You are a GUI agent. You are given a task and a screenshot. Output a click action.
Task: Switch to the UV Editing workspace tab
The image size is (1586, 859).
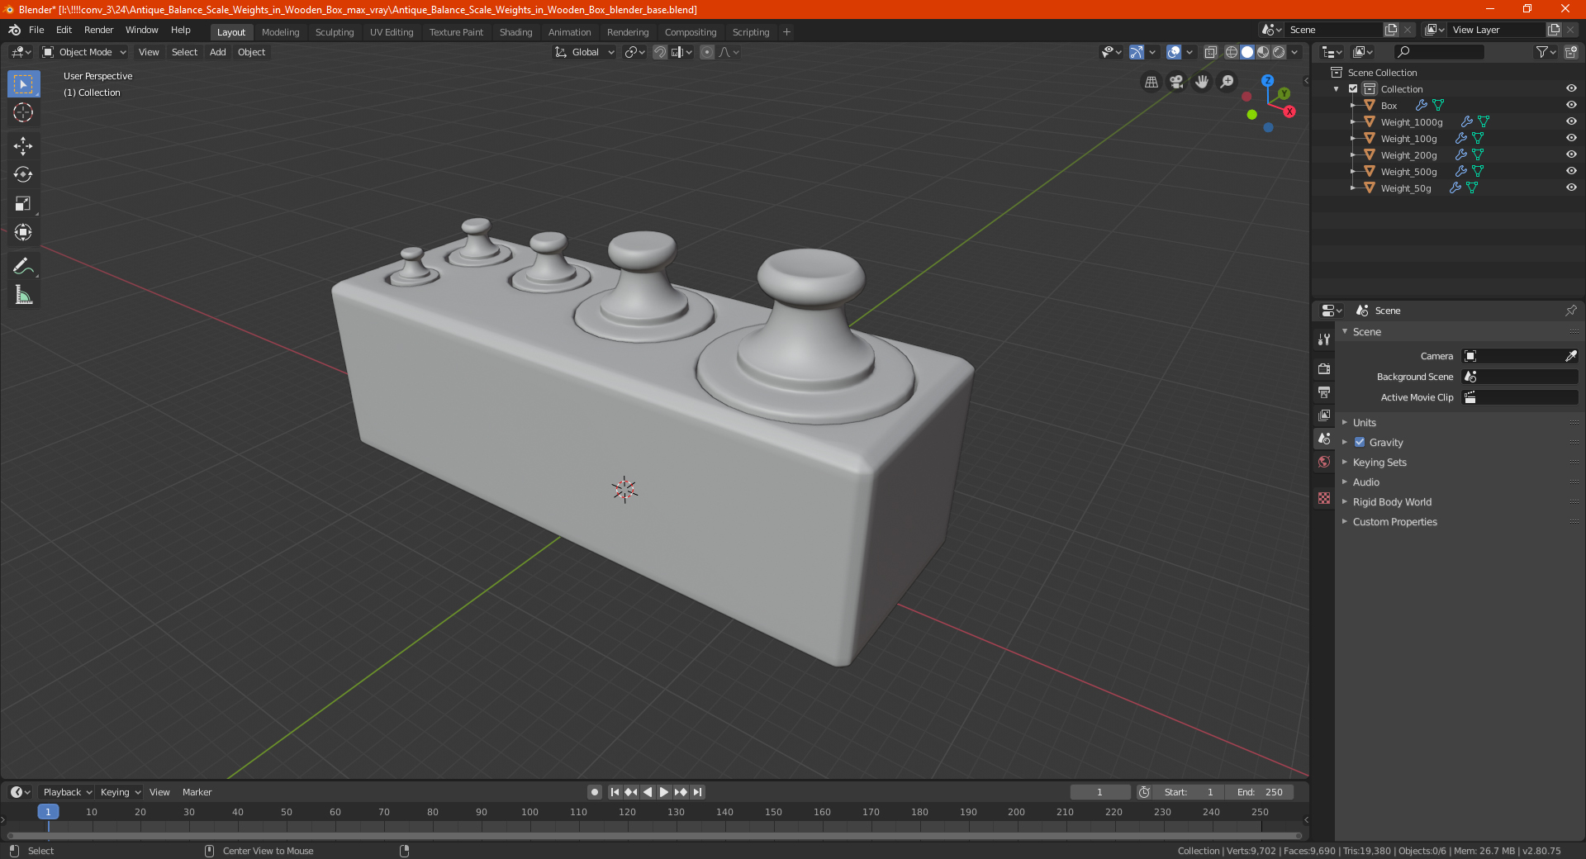(392, 32)
